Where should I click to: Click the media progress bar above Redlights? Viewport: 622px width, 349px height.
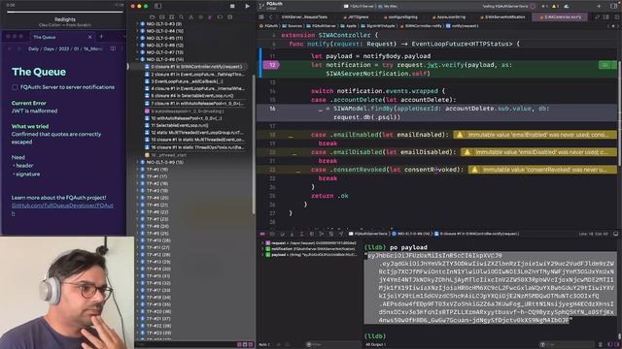click(x=65, y=12)
